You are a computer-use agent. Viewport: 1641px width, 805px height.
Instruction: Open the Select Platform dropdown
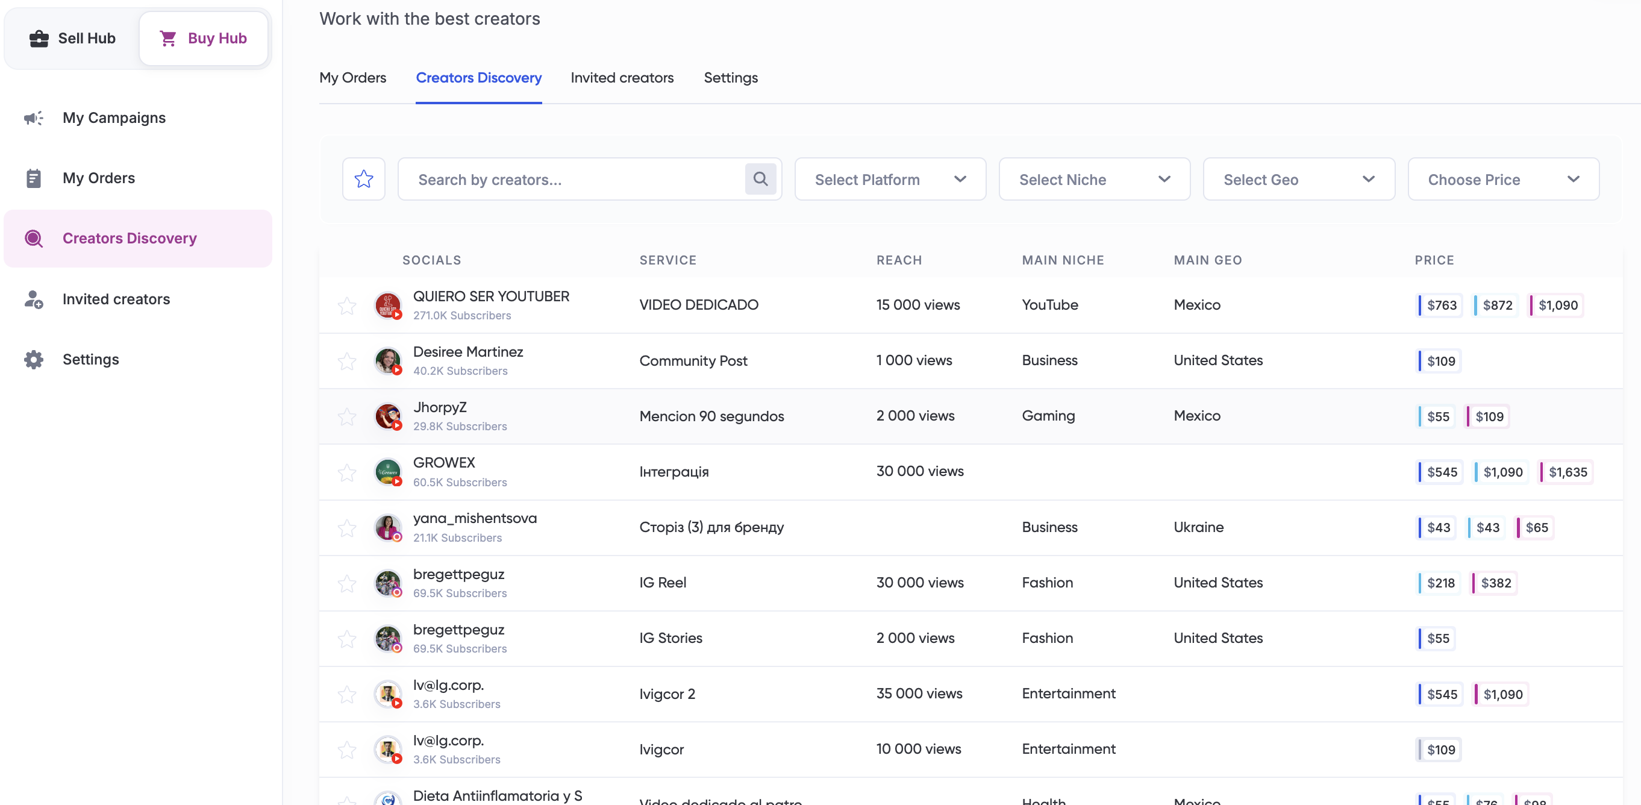[890, 179]
